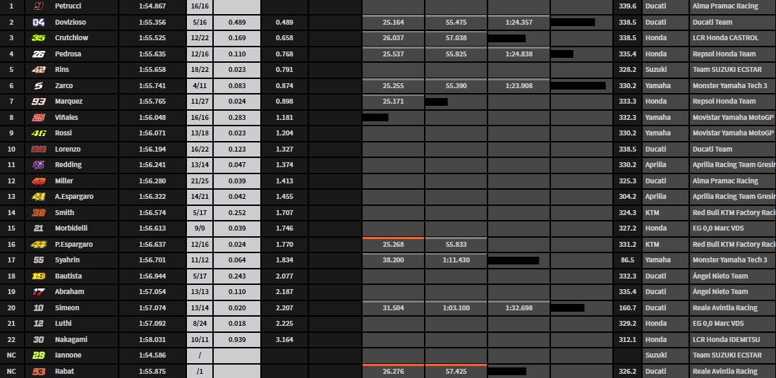
Task: Click P.Espargaro's number 44 badge
Action: pos(39,245)
